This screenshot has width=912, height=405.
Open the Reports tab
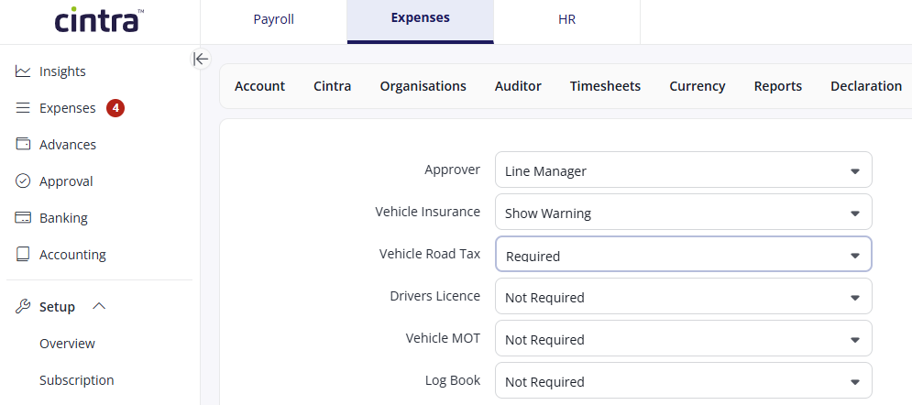click(x=777, y=86)
